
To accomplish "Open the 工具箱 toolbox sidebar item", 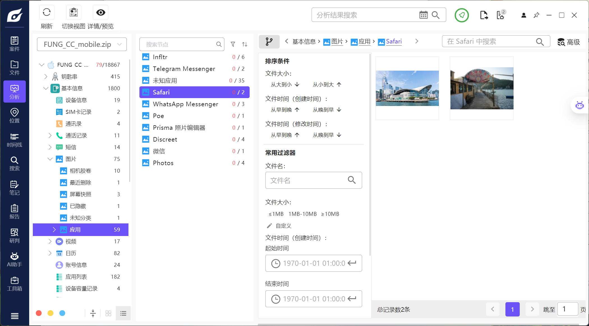I will tap(14, 284).
